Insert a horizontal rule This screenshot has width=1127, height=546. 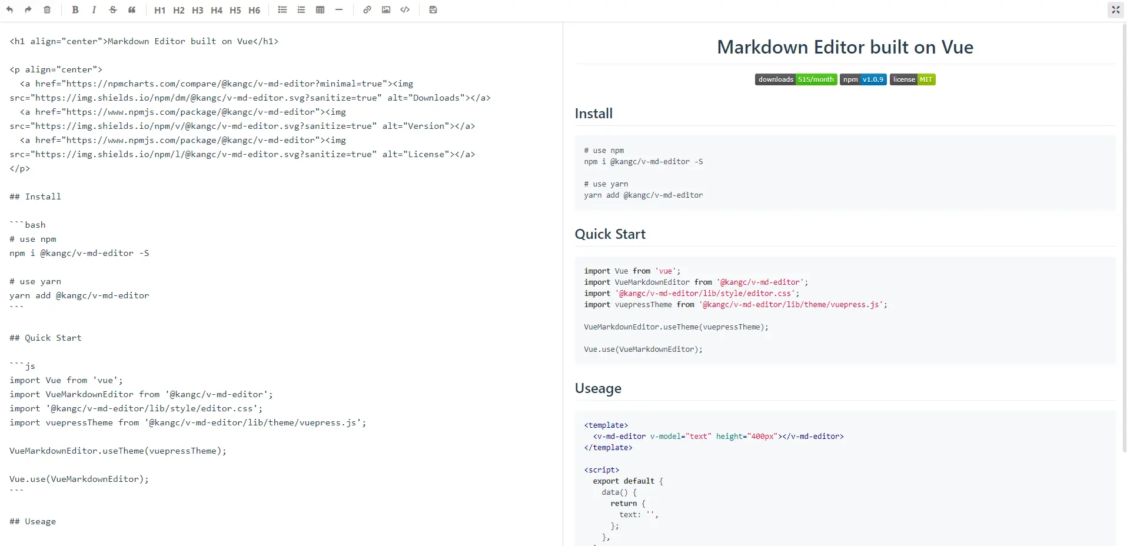pyautogui.click(x=339, y=10)
